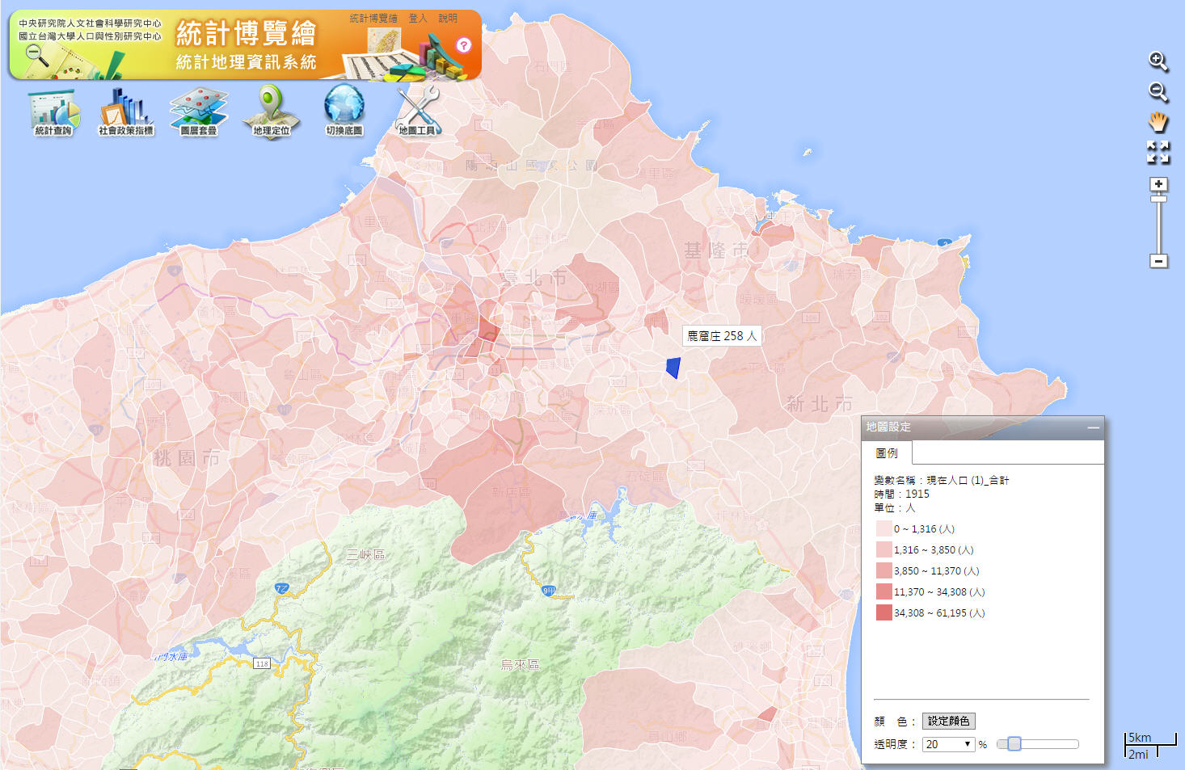Switch basemap with 切換底圖 globe icon
The image size is (1185, 770).
(344, 111)
